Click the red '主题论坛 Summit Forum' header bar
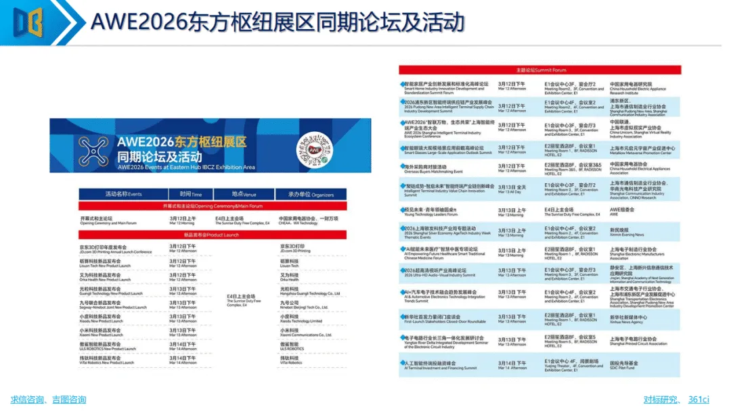Viewport: 731px width, 411px height. [540, 70]
